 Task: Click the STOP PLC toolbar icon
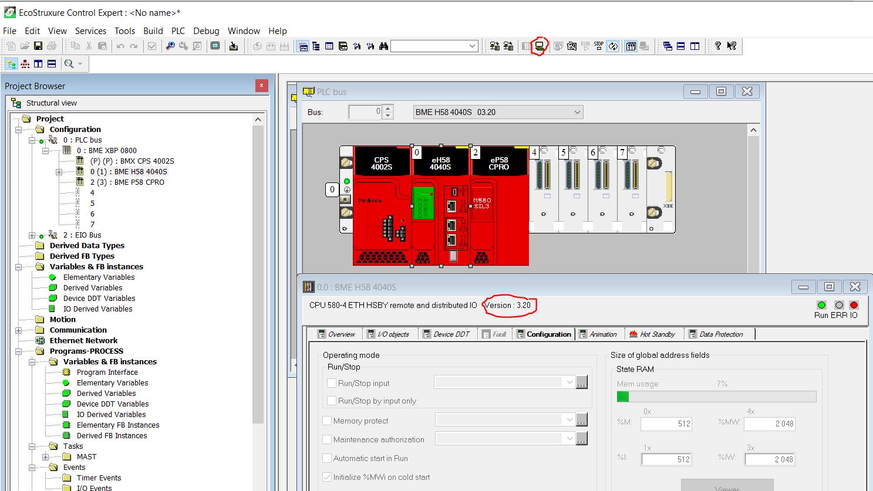click(599, 46)
